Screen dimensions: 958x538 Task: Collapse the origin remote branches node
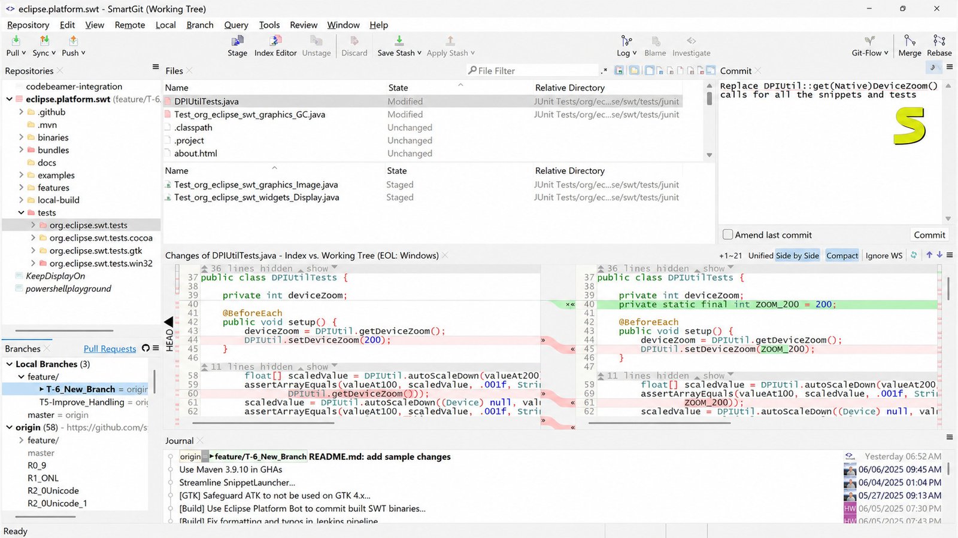[x=10, y=427]
